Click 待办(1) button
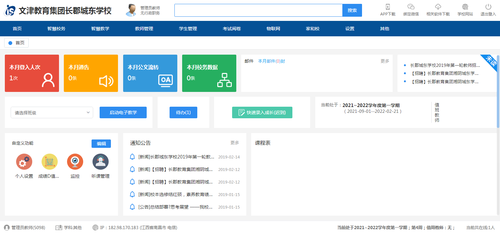The image size is (500, 233). coord(183,112)
